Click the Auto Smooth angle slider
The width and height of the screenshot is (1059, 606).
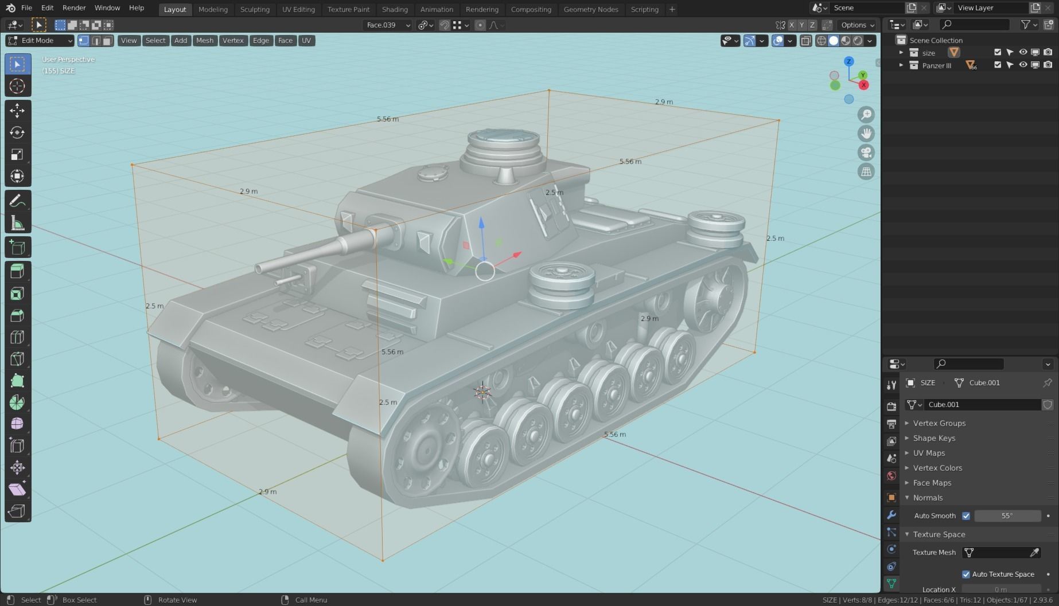pos(1007,516)
